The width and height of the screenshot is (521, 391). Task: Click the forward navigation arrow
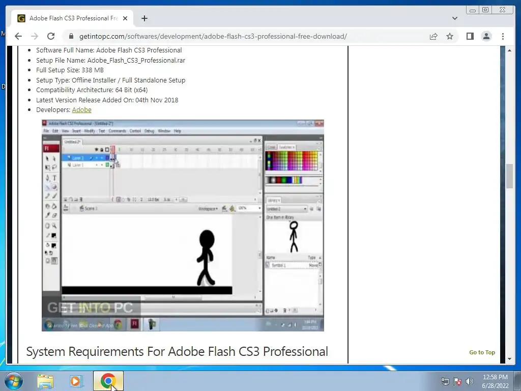click(x=35, y=36)
